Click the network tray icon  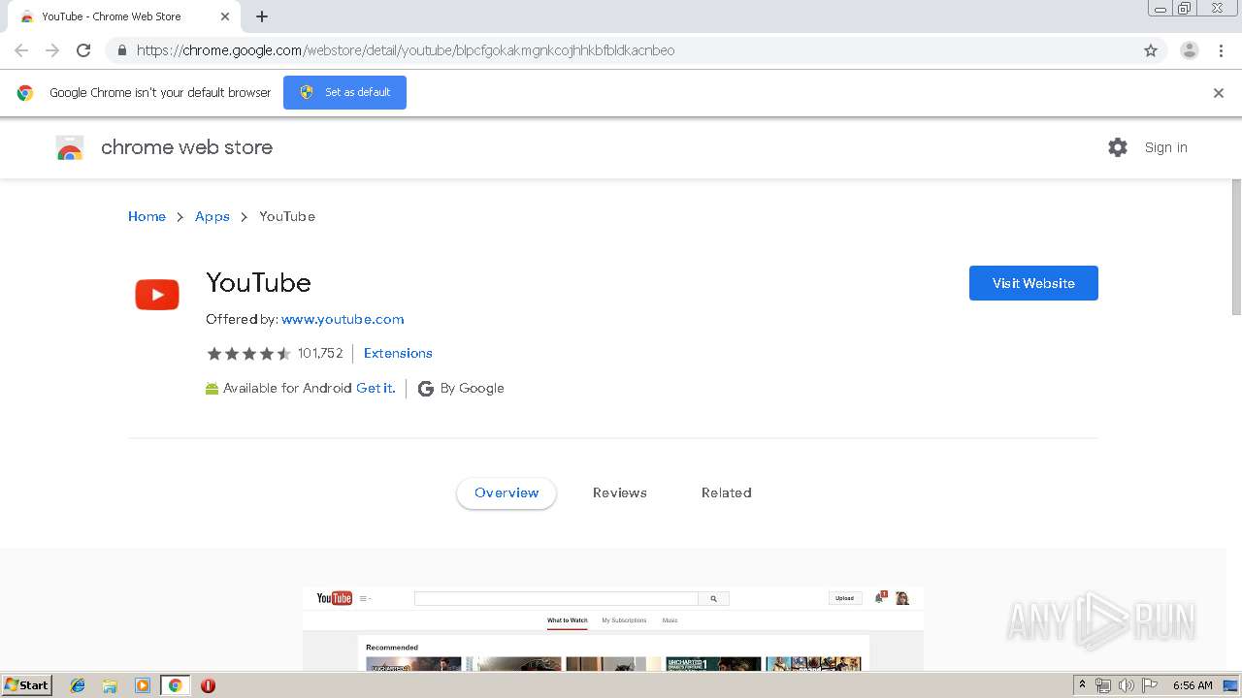(x=1103, y=685)
